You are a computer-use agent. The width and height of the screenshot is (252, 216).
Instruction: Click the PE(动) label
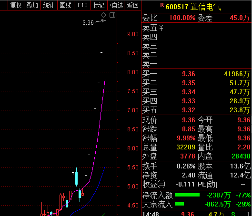click(x=208, y=185)
